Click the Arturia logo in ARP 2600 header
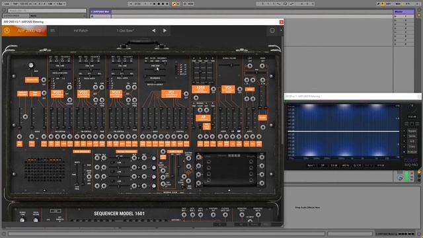The height and width of the screenshot is (238, 423). [x=7, y=30]
